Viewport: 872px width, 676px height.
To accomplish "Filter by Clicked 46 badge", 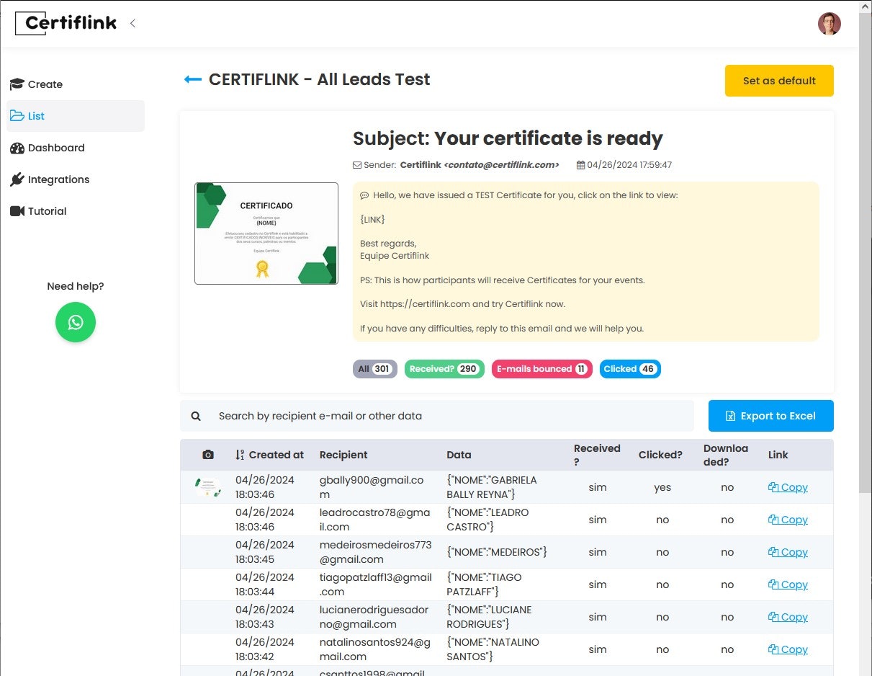I will [630, 369].
